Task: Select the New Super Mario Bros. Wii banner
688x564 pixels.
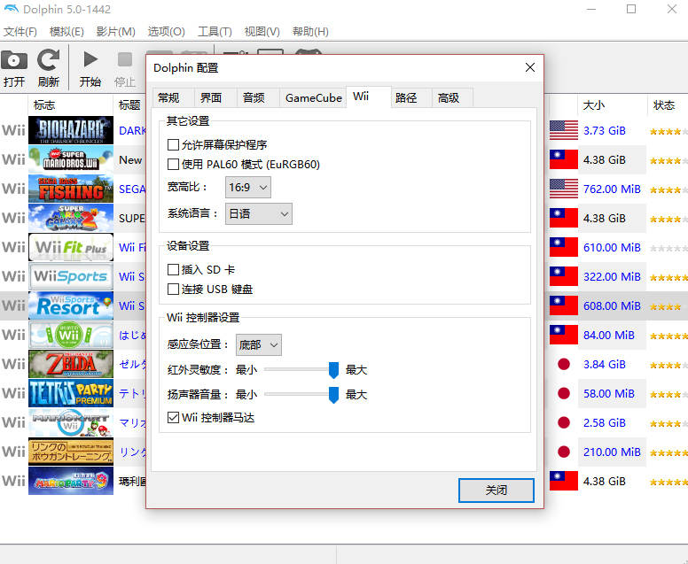Action: click(x=71, y=159)
